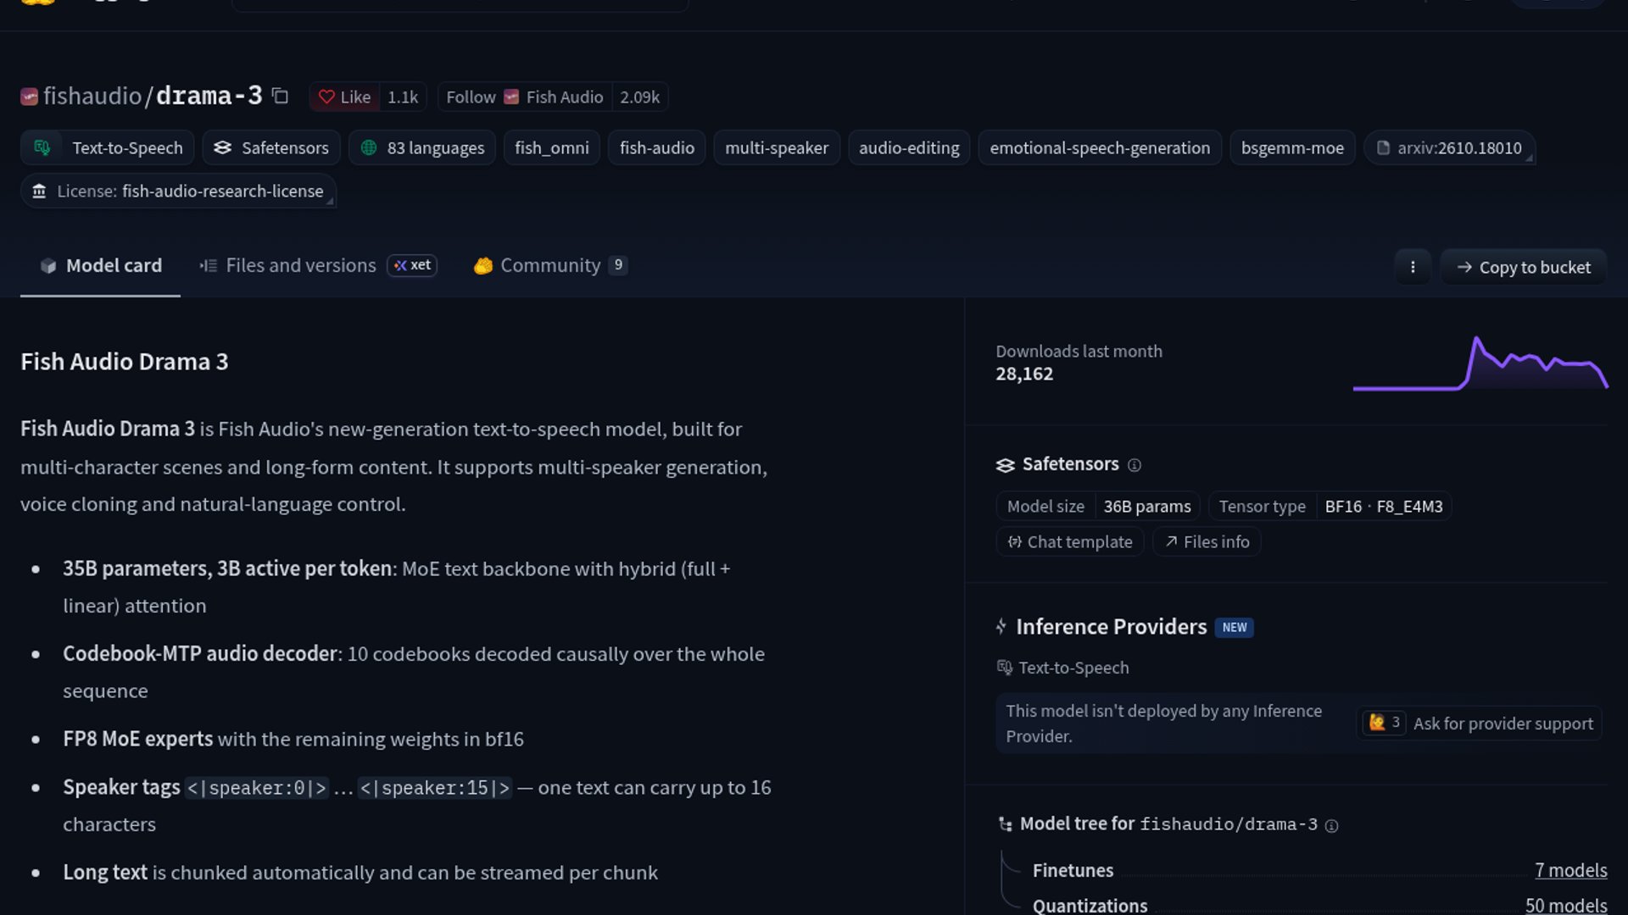Expand the arxiv:2610.18010 tag

pos(1449,147)
